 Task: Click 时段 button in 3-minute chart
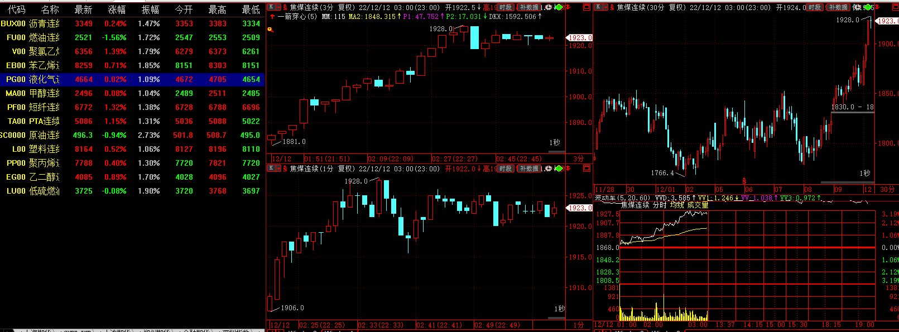pos(506,7)
